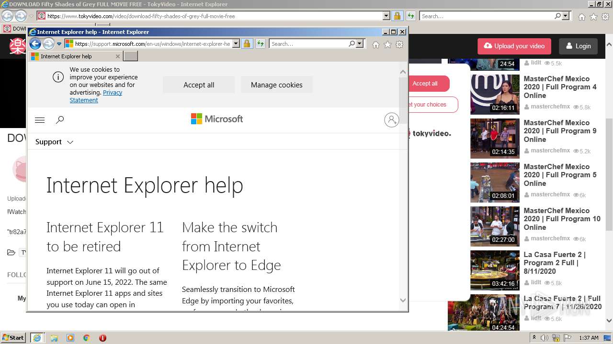This screenshot has width=613, height=344.
Task: Open Favorites star in TokyVideo window toolbar
Action: click(x=593, y=17)
